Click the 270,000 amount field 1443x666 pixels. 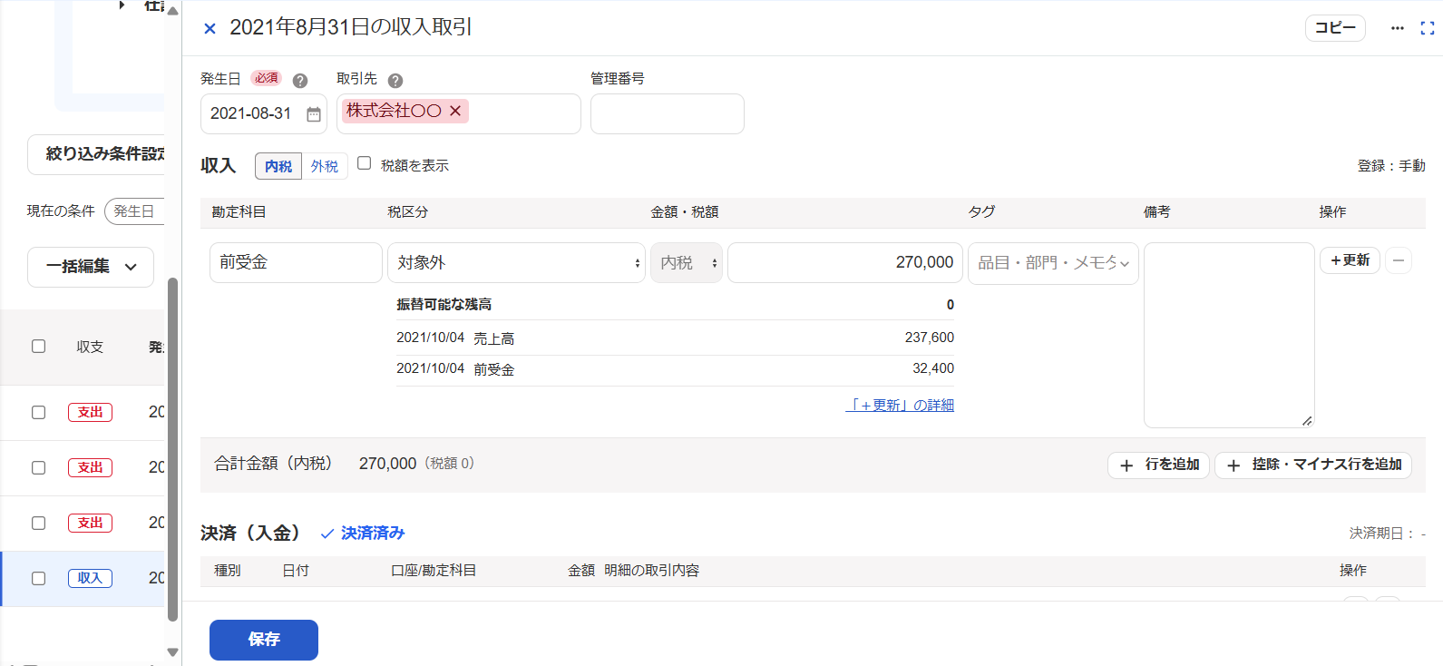click(845, 263)
